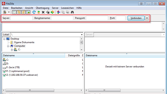Open the Bearbeiten menu

click(17, 8)
